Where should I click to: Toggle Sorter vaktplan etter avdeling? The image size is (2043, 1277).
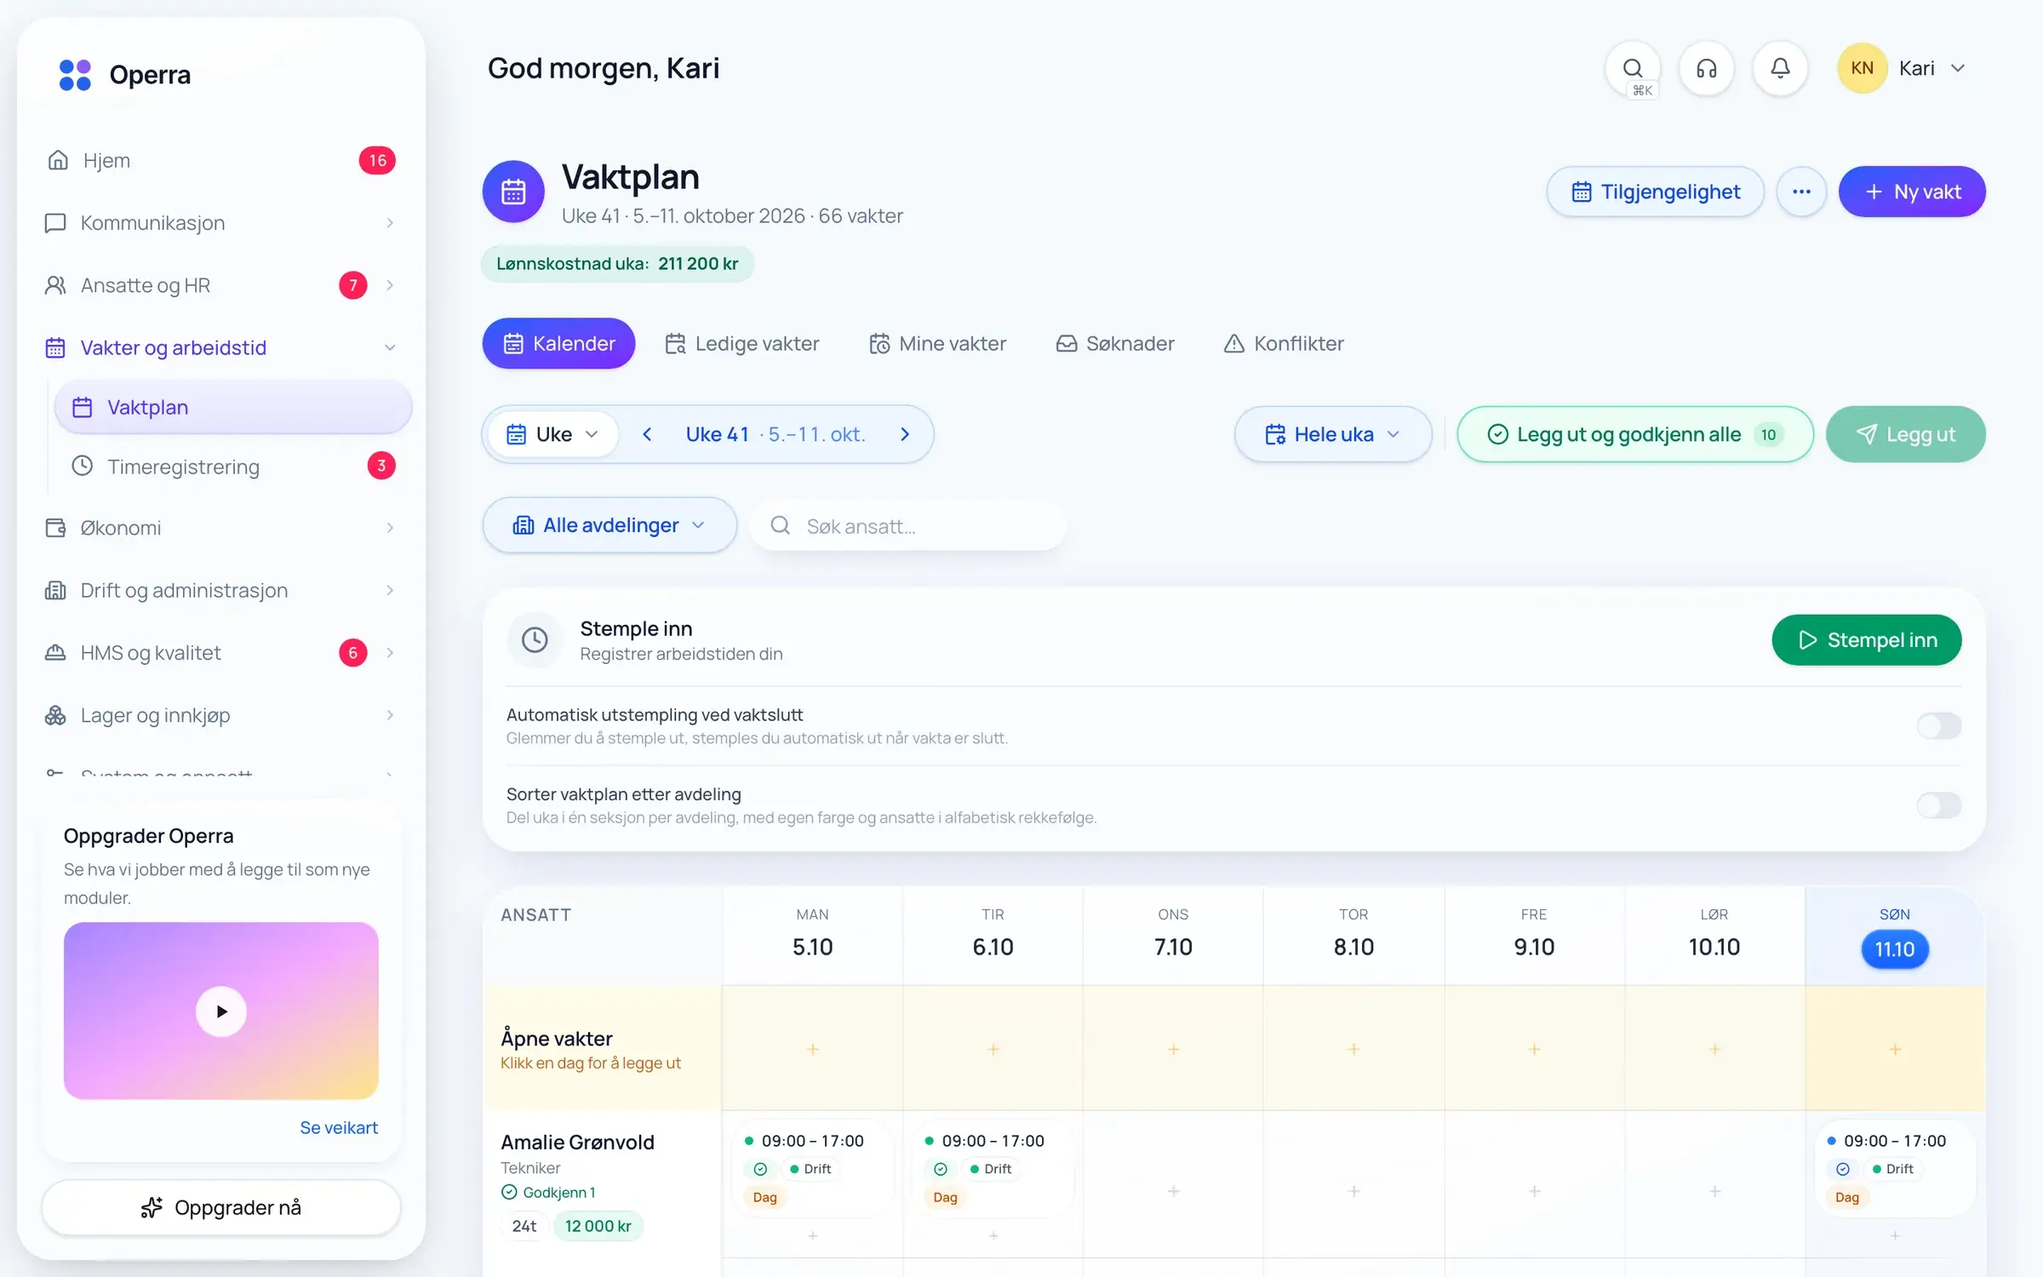[1939, 805]
